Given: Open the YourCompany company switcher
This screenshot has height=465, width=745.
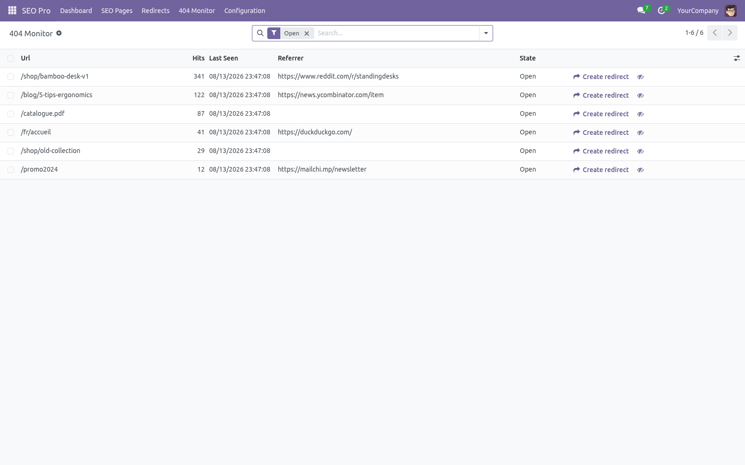Looking at the screenshot, I should 698,10.
